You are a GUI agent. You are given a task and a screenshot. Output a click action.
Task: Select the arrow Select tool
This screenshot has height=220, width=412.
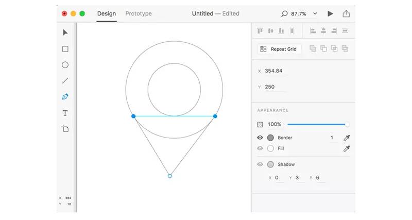tap(65, 32)
